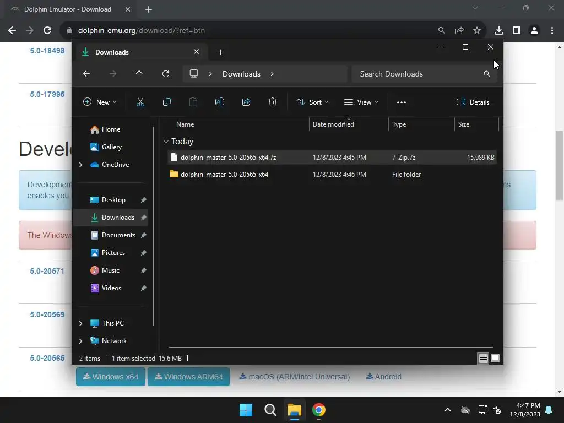Open Chrome side panel icon
Screen dimensions: 564x423
517,30
